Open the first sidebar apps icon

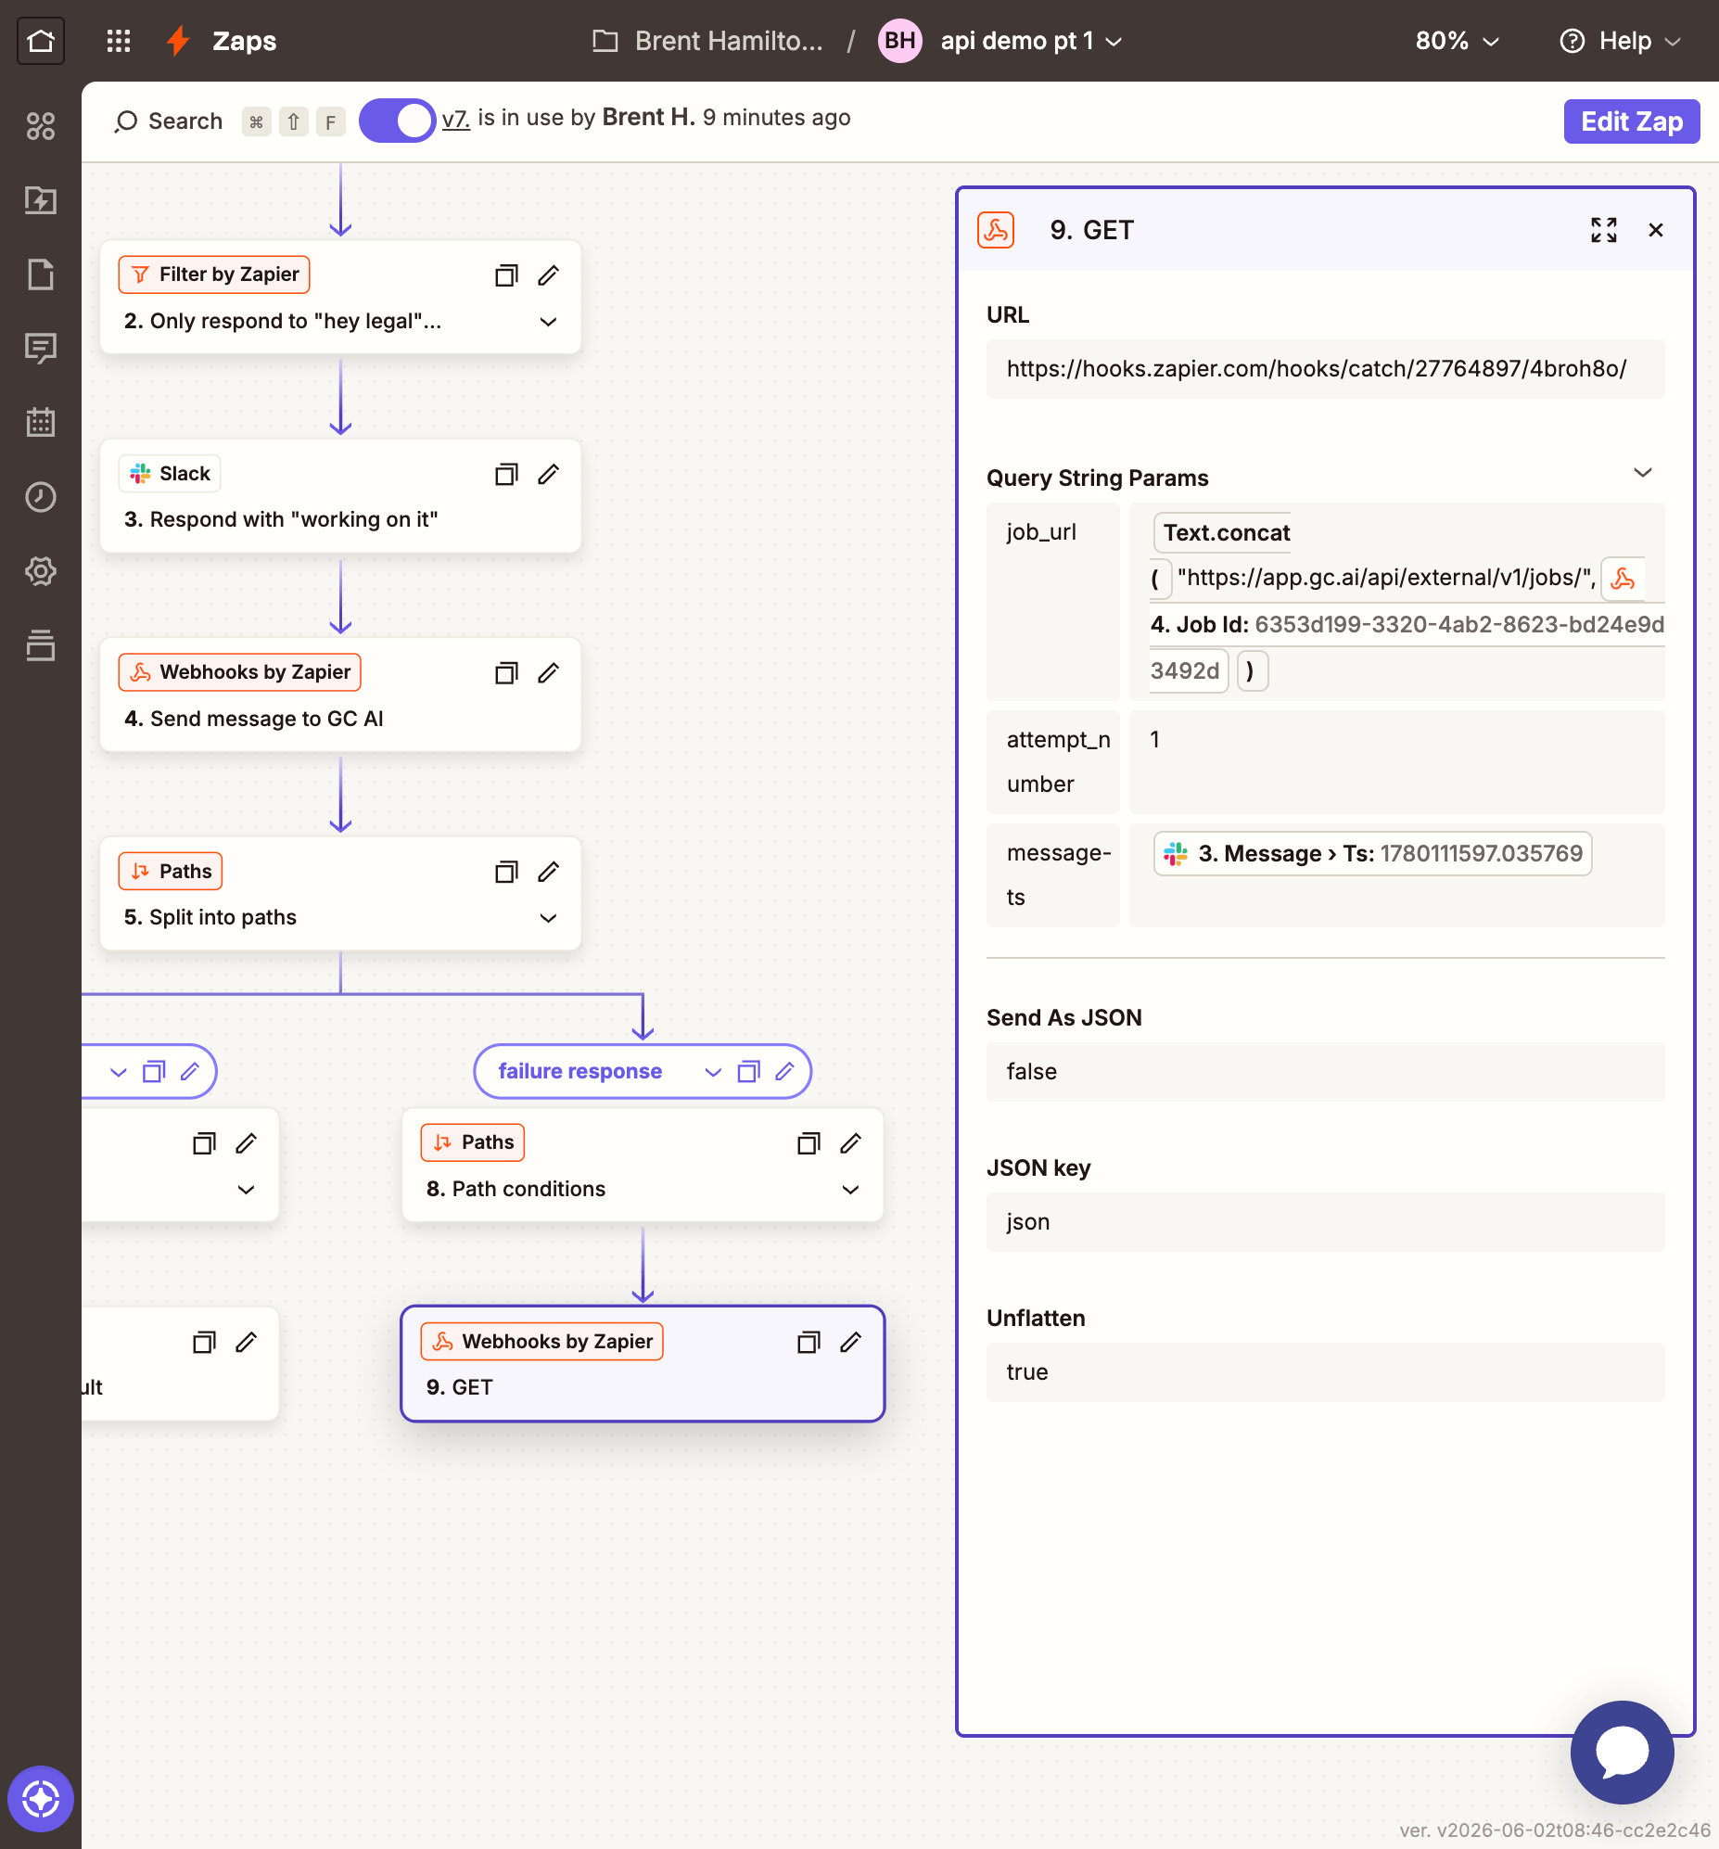(x=41, y=125)
